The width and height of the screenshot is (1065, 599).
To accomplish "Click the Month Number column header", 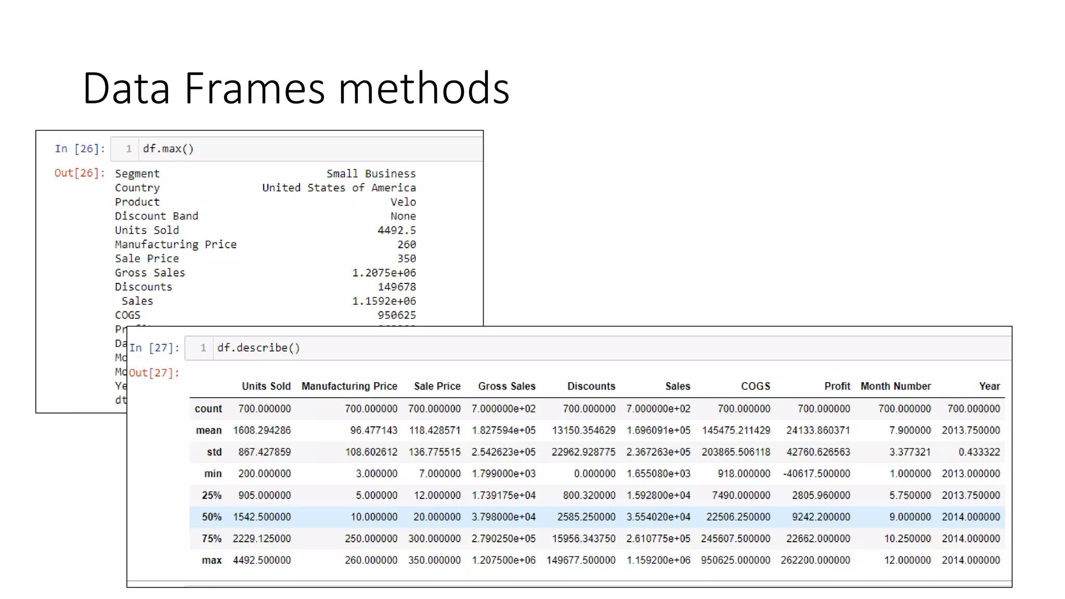I will [896, 386].
